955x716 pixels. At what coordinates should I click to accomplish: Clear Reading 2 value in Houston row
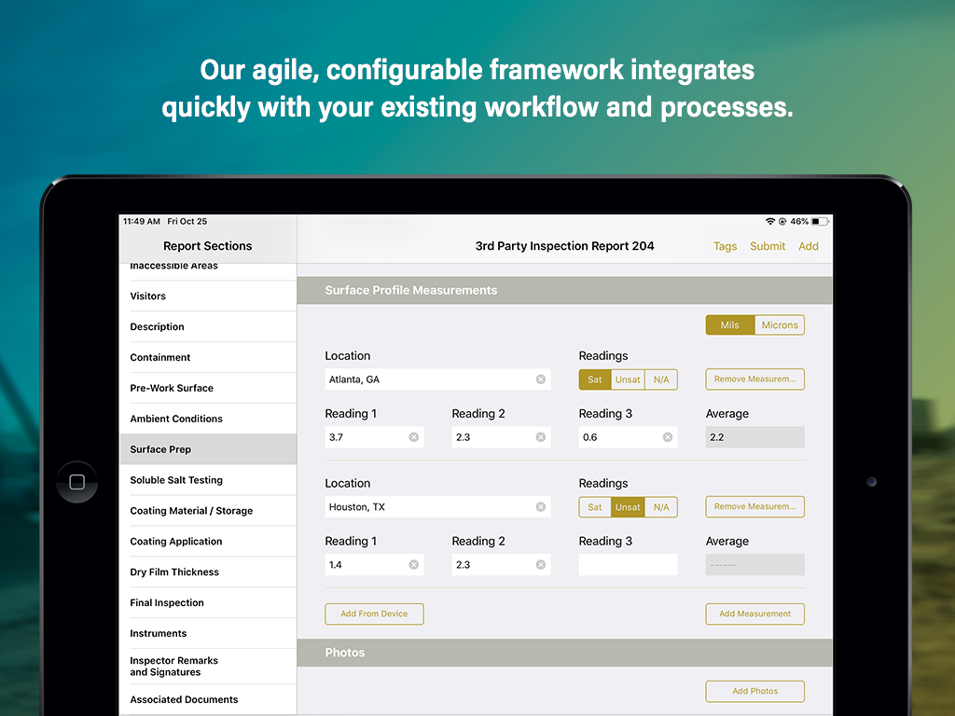[540, 564]
